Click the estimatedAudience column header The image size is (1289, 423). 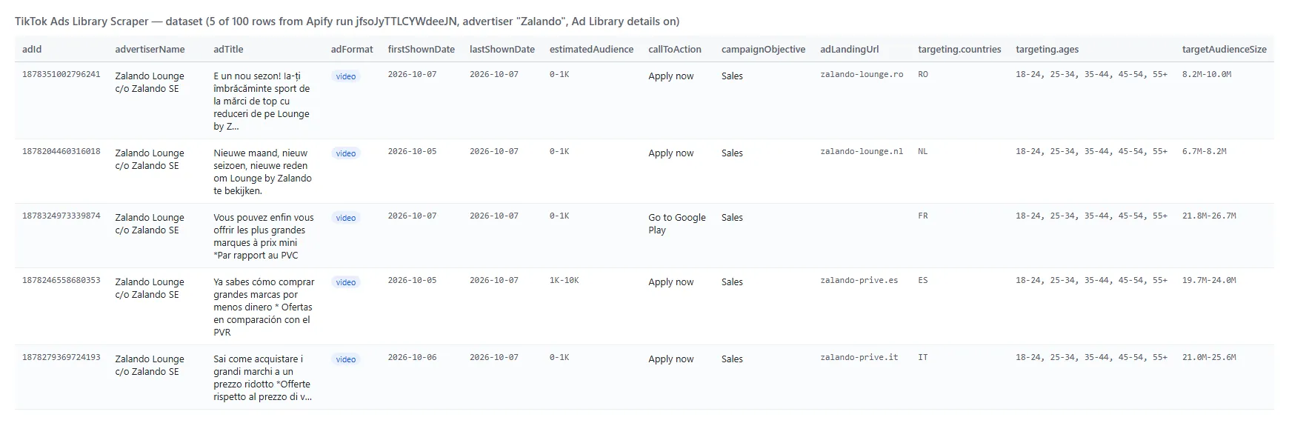tap(591, 50)
